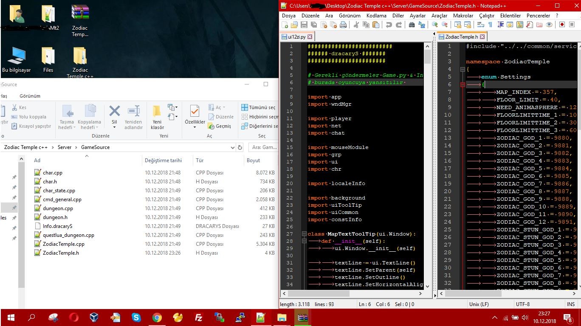The width and height of the screenshot is (581, 326).
Task: Open the Makrolar menu
Action: tap(463, 16)
